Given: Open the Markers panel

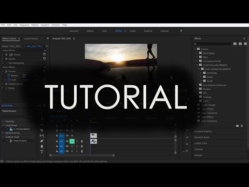Looking at the screenshot, I should [198, 155].
